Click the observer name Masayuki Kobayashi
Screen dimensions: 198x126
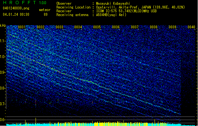coord(113,3)
